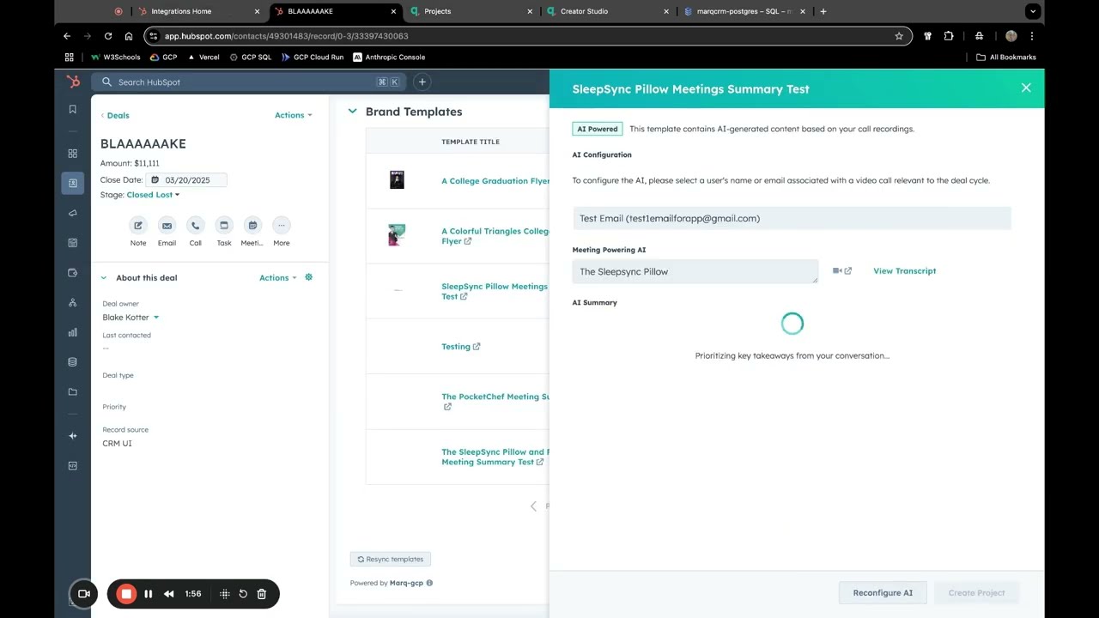This screenshot has width=1099, height=618.
Task: Bookmark this page with the star icon
Action: [899, 36]
